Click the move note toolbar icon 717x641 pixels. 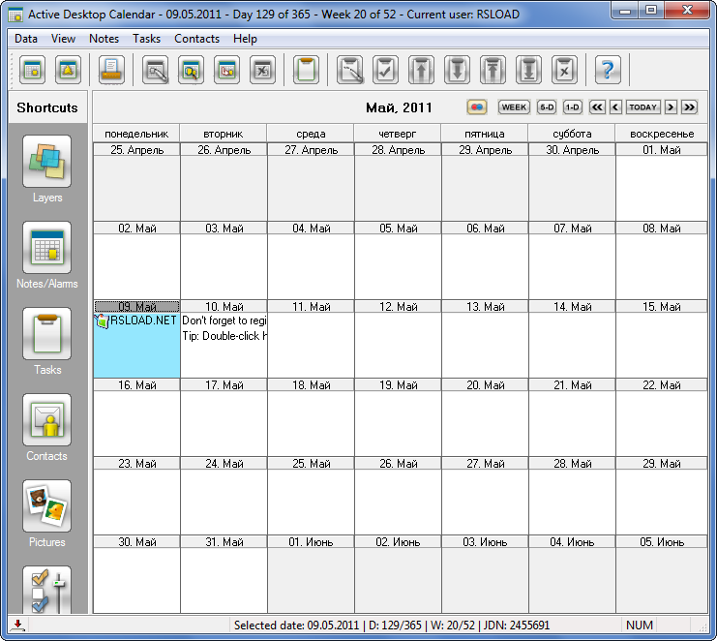click(x=226, y=70)
